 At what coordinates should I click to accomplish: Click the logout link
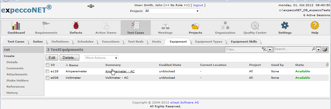click(x=198, y=5)
